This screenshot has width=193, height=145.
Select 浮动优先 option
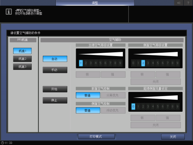[113, 110]
